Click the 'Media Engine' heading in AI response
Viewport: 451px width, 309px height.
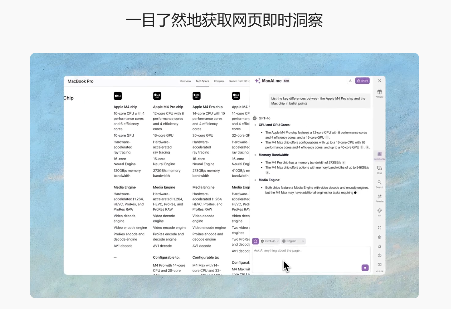(x=269, y=180)
